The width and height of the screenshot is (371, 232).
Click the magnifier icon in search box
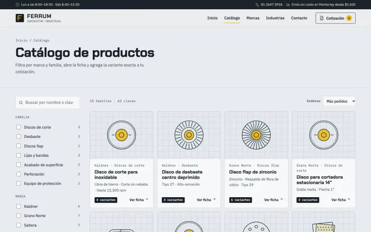21,103
